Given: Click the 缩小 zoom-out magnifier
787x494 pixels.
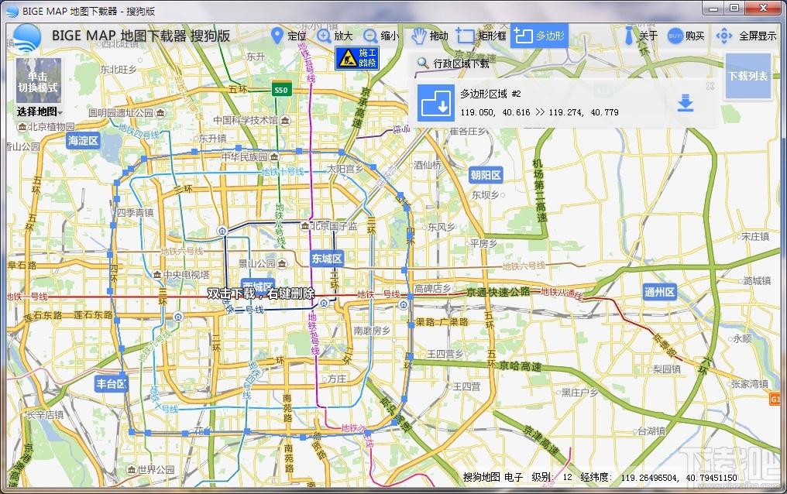Looking at the screenshot, I should (380, 36).
